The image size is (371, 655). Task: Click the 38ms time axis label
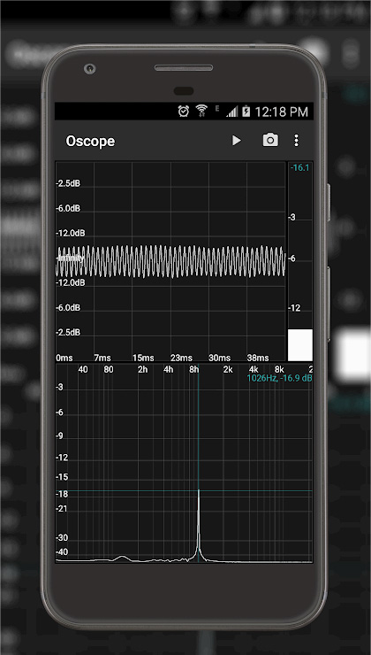pos(258,358)
